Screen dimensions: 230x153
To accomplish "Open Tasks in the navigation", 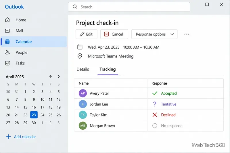I will coord(34,63).
